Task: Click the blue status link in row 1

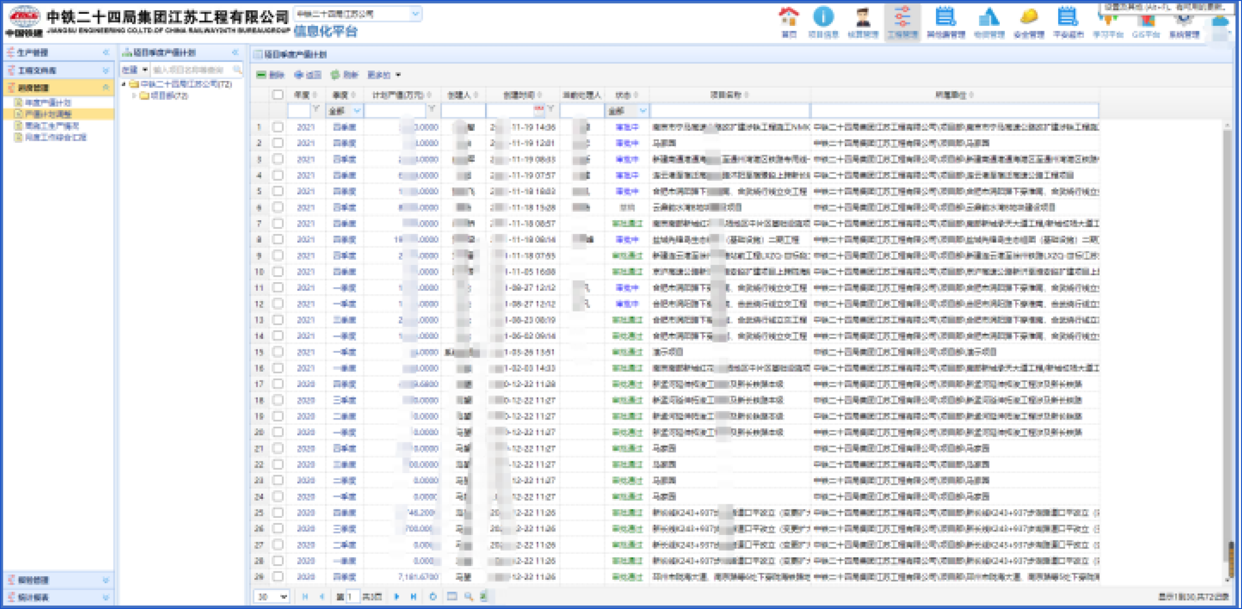Action: pyautogui.click(x=627, y=127)
